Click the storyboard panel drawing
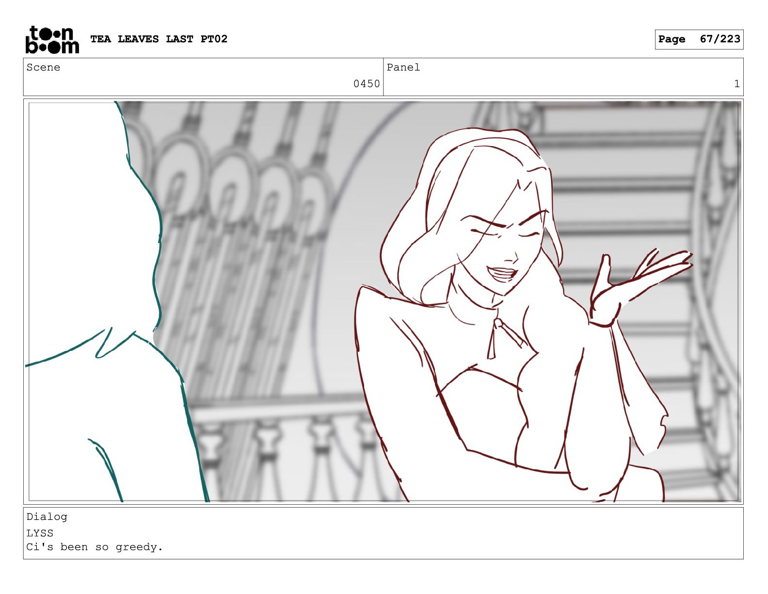This screenshot has width=768, height=594. (x=383, y=301)
